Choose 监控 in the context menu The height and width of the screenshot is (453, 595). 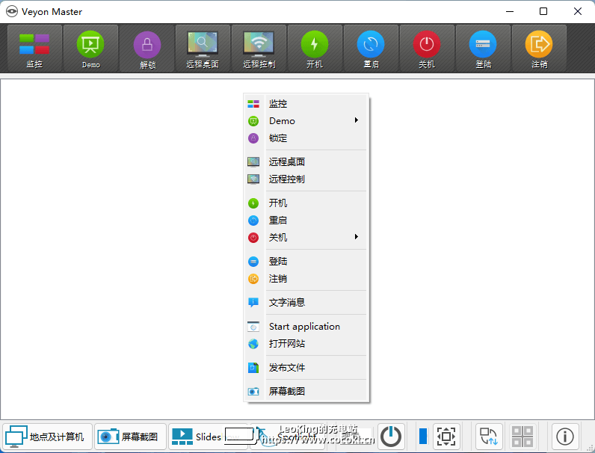pyautogui.click(x=306, y=104)
